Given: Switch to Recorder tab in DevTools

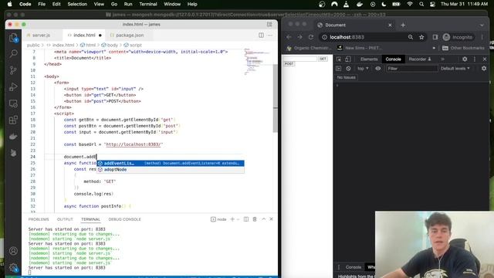Looking at the screenshot, I should 419,59.
